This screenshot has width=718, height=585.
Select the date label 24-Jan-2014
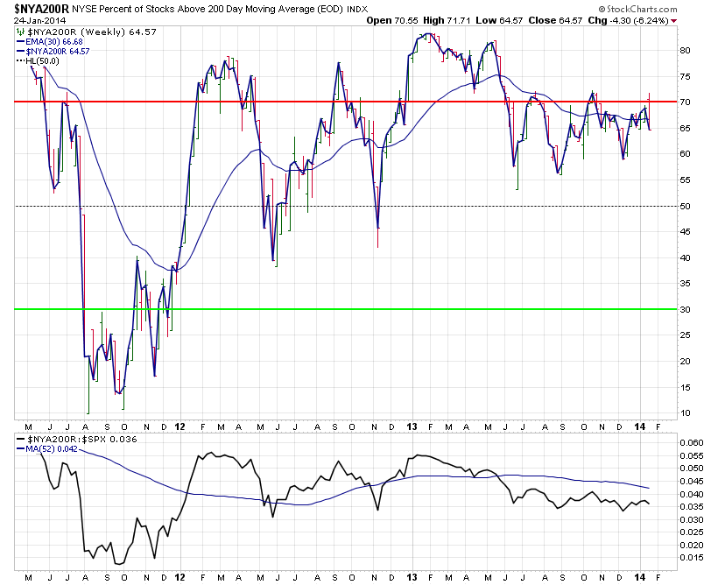click(x=39, y=21)
